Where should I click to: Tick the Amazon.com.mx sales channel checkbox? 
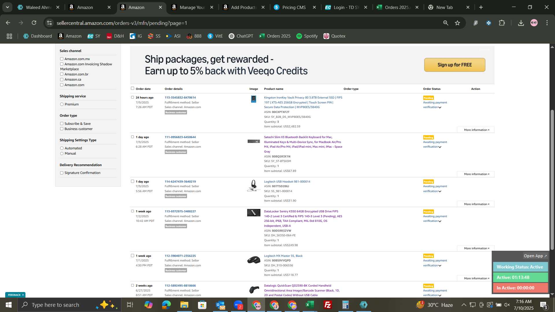[x=62, y=59]
